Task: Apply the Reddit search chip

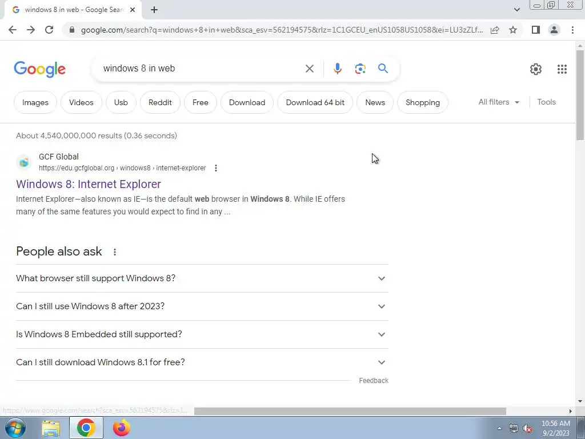Action: click(x=160, y=102)
